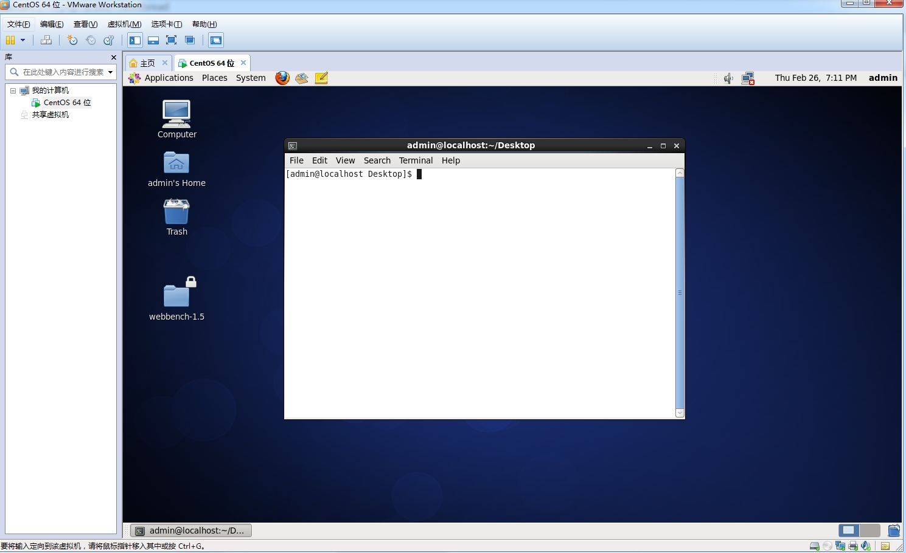
Task: Open the GNOME Applications menu
Action: [169, 78]
